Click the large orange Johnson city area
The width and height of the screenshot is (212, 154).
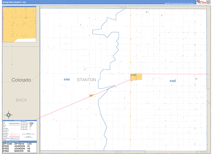click(136, 77)
